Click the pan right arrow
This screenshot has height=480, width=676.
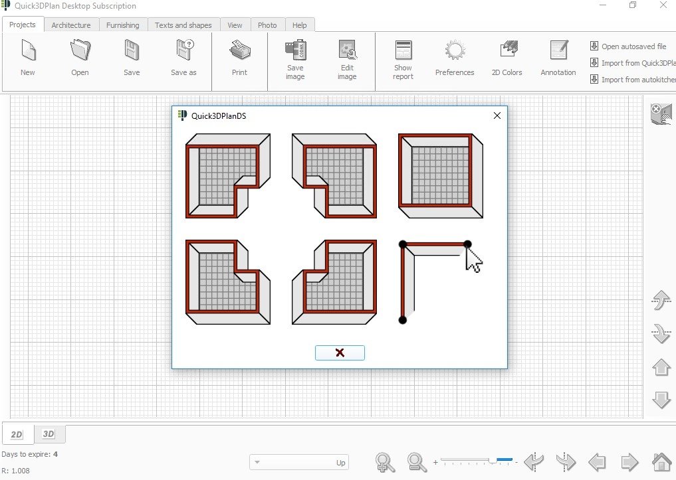pos(629,462)
